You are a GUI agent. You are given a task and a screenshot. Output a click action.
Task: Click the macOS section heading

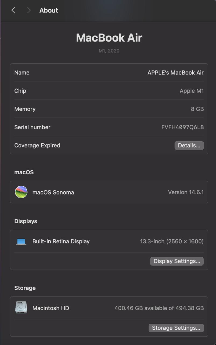tap(24, 172)
